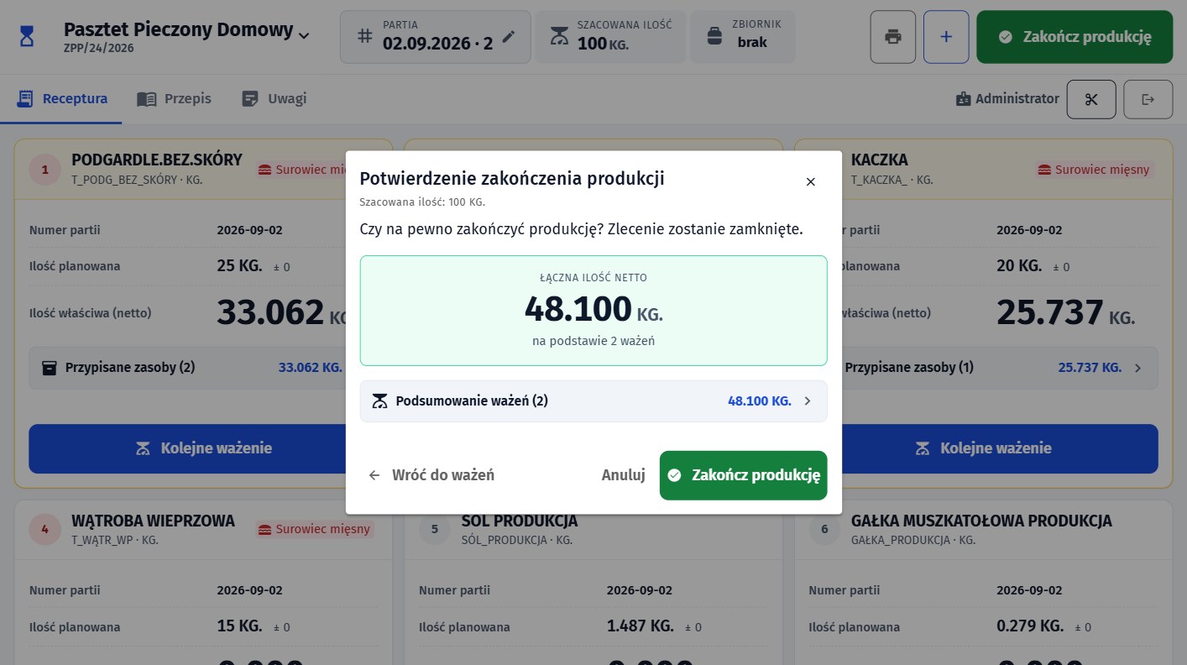
Task: Click Kolejne ważenie under Podgardle card
Action: [x=188, y=448]
